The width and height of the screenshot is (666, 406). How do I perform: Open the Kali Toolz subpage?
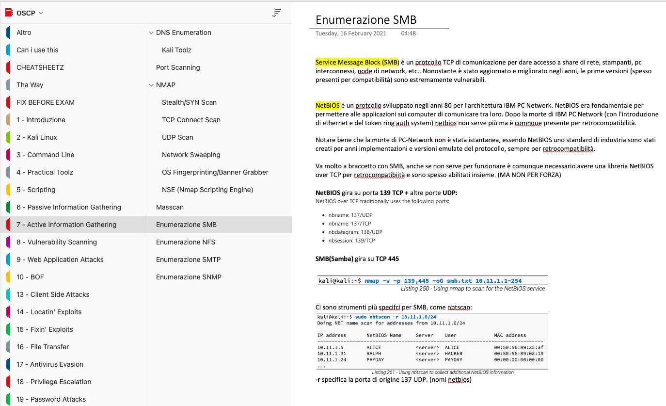pyautogui.click(x=219, y=50)
